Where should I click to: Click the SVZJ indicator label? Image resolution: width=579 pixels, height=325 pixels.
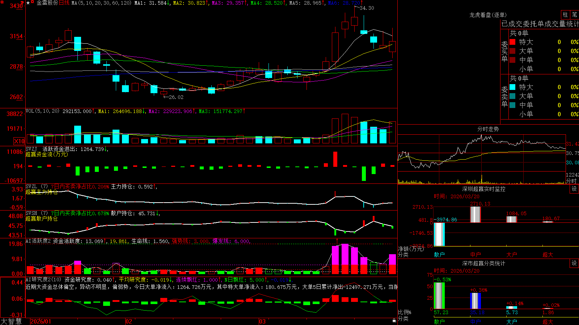point(31,149)
